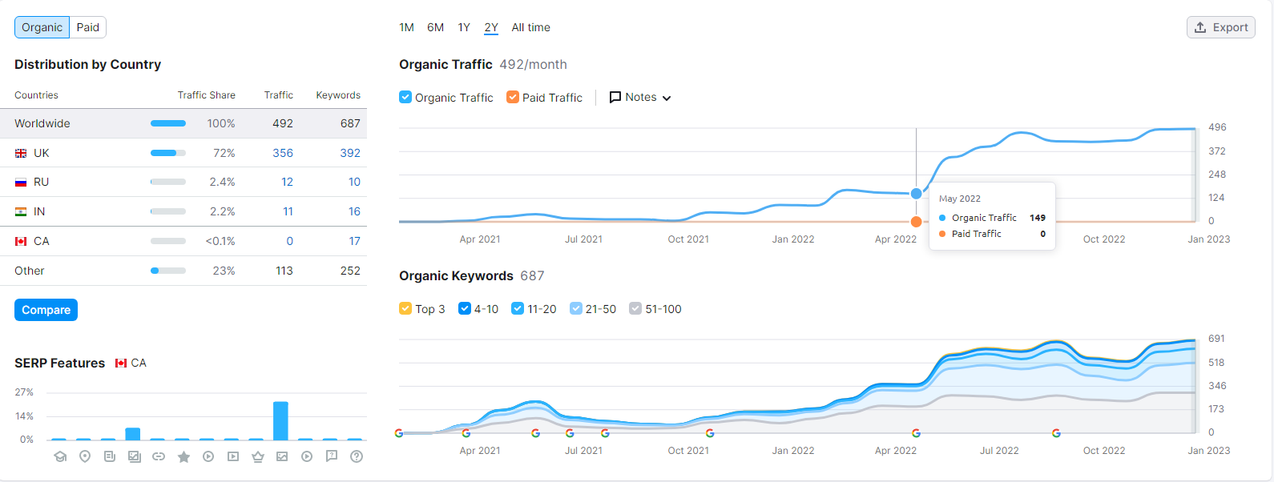The width and height of the screenshot is (1274, 482).
Task: Hide the 51-100 keyword positions series
Action: pyautogui.click(x=635, y=309)
